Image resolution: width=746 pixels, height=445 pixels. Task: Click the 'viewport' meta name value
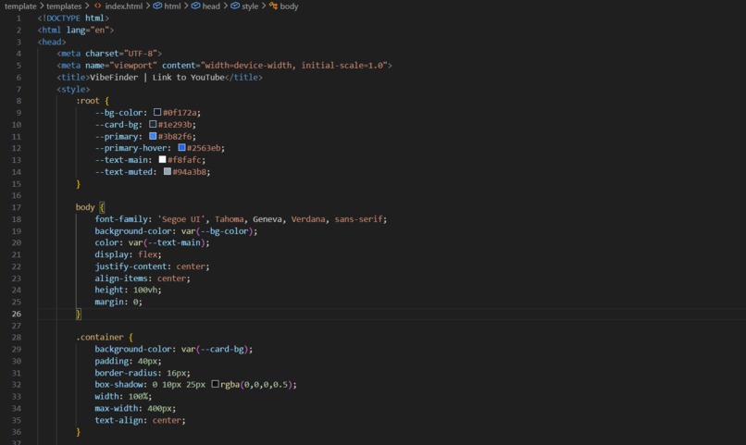tap(133, 65)
